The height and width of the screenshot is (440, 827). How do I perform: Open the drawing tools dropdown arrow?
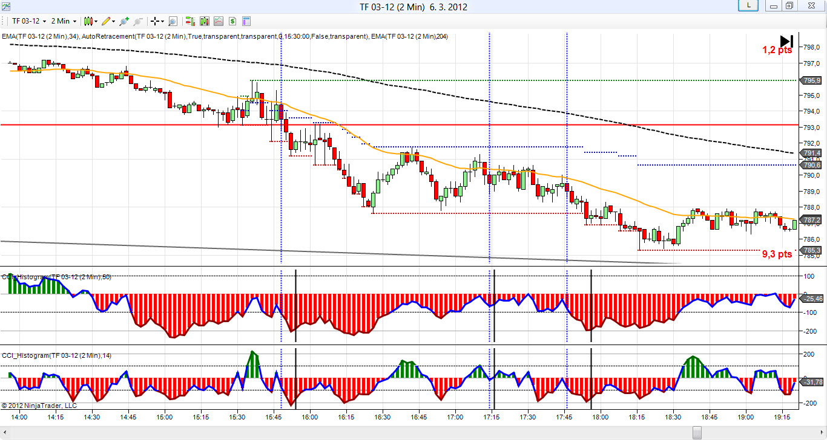114,21
